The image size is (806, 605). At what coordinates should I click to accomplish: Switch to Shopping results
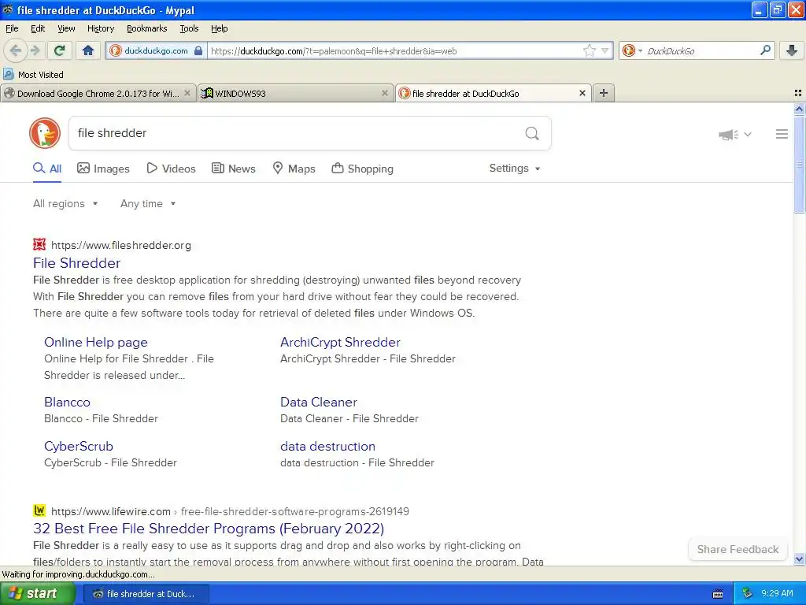(x=362, y=169)
